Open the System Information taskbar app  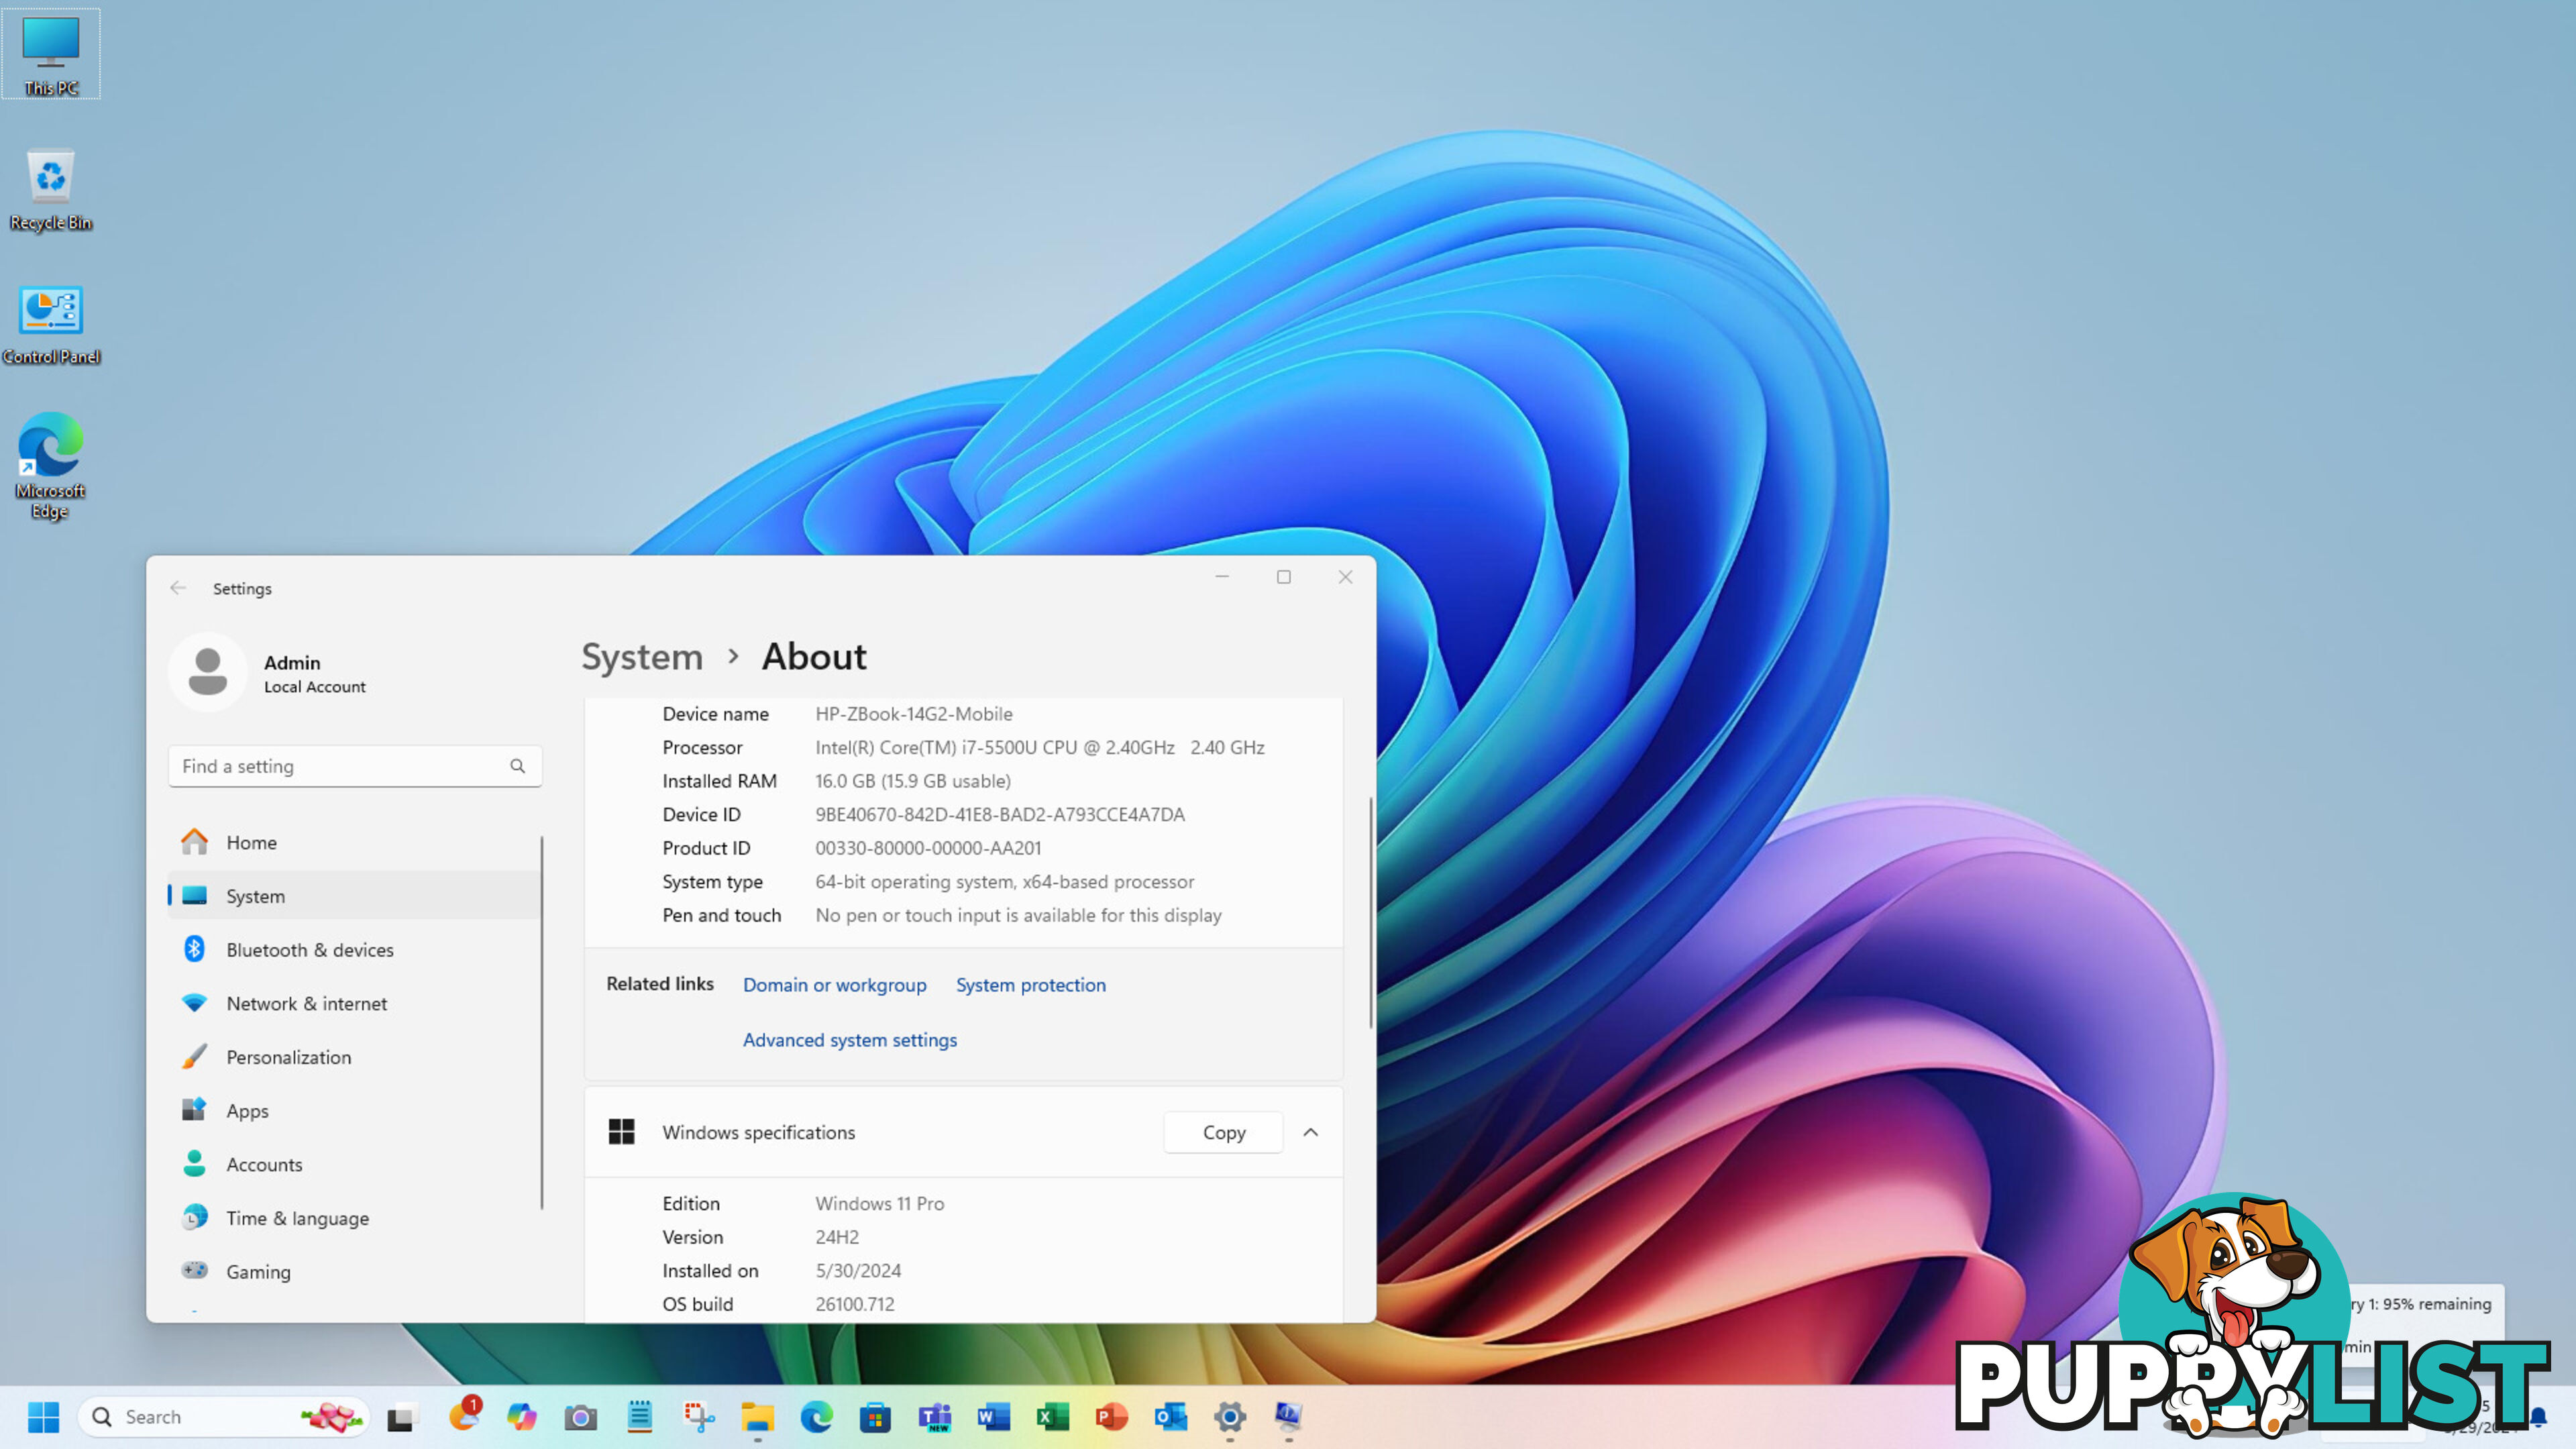coord(1288,1416)
